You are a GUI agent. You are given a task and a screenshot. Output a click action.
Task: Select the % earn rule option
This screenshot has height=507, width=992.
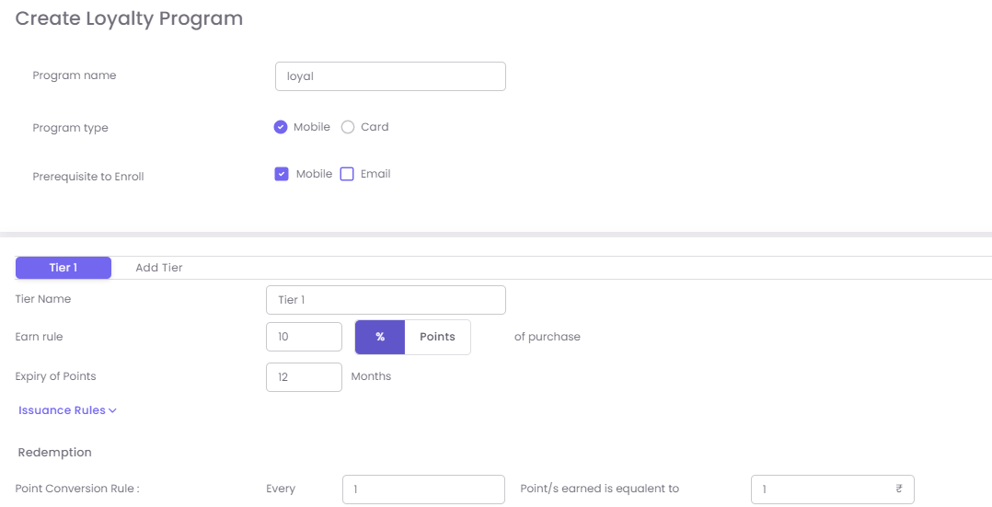(x=380, y=337)
